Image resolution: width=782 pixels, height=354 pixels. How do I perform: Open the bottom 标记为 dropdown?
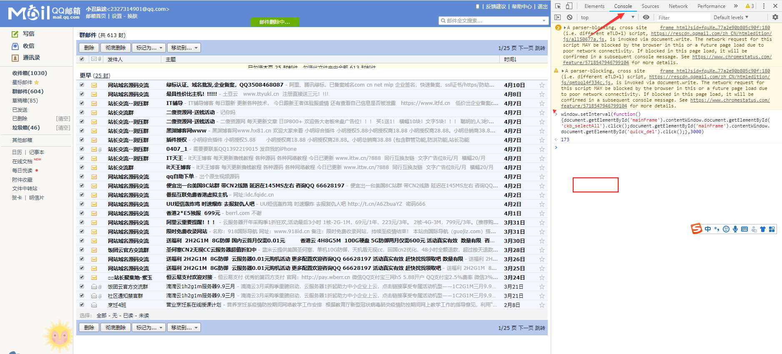point(149,328)
